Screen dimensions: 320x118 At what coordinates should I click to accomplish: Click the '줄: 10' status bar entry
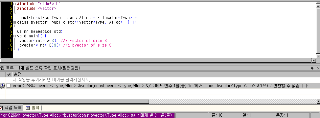tap(217, 115)
